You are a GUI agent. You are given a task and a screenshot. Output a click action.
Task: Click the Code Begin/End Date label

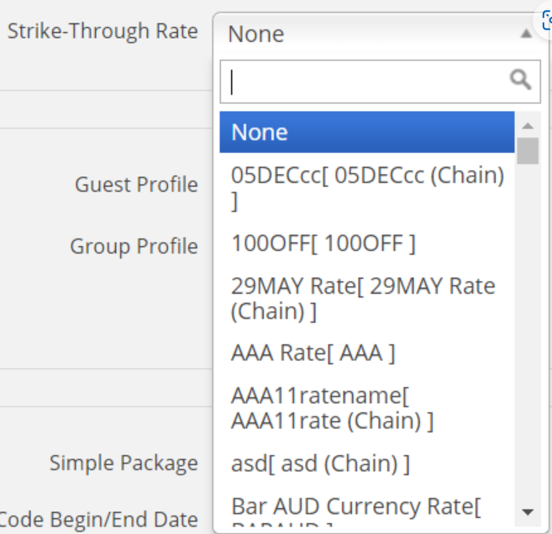[98, 520]
